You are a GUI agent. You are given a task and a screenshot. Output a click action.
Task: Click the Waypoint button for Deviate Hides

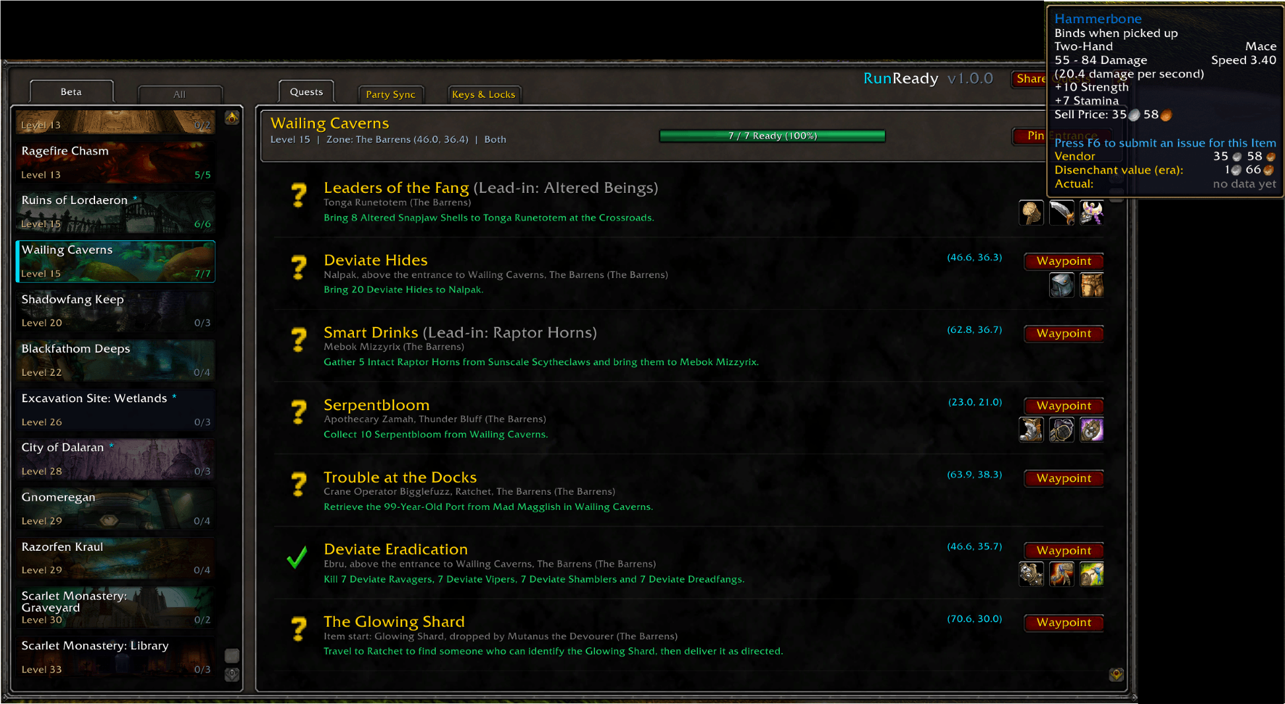(1064, 261)
